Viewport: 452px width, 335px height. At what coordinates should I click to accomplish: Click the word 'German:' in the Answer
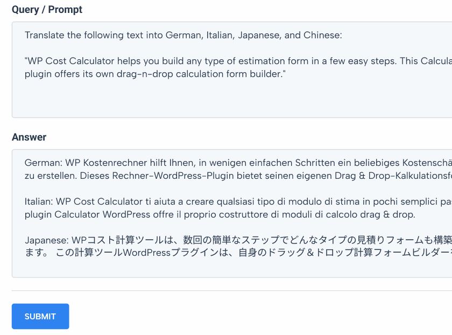click(x=44, y=163)
